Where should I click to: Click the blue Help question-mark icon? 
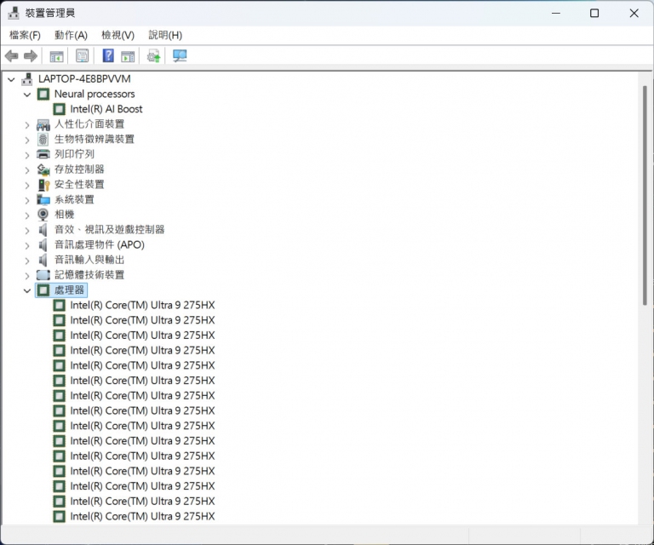point(108,55)
